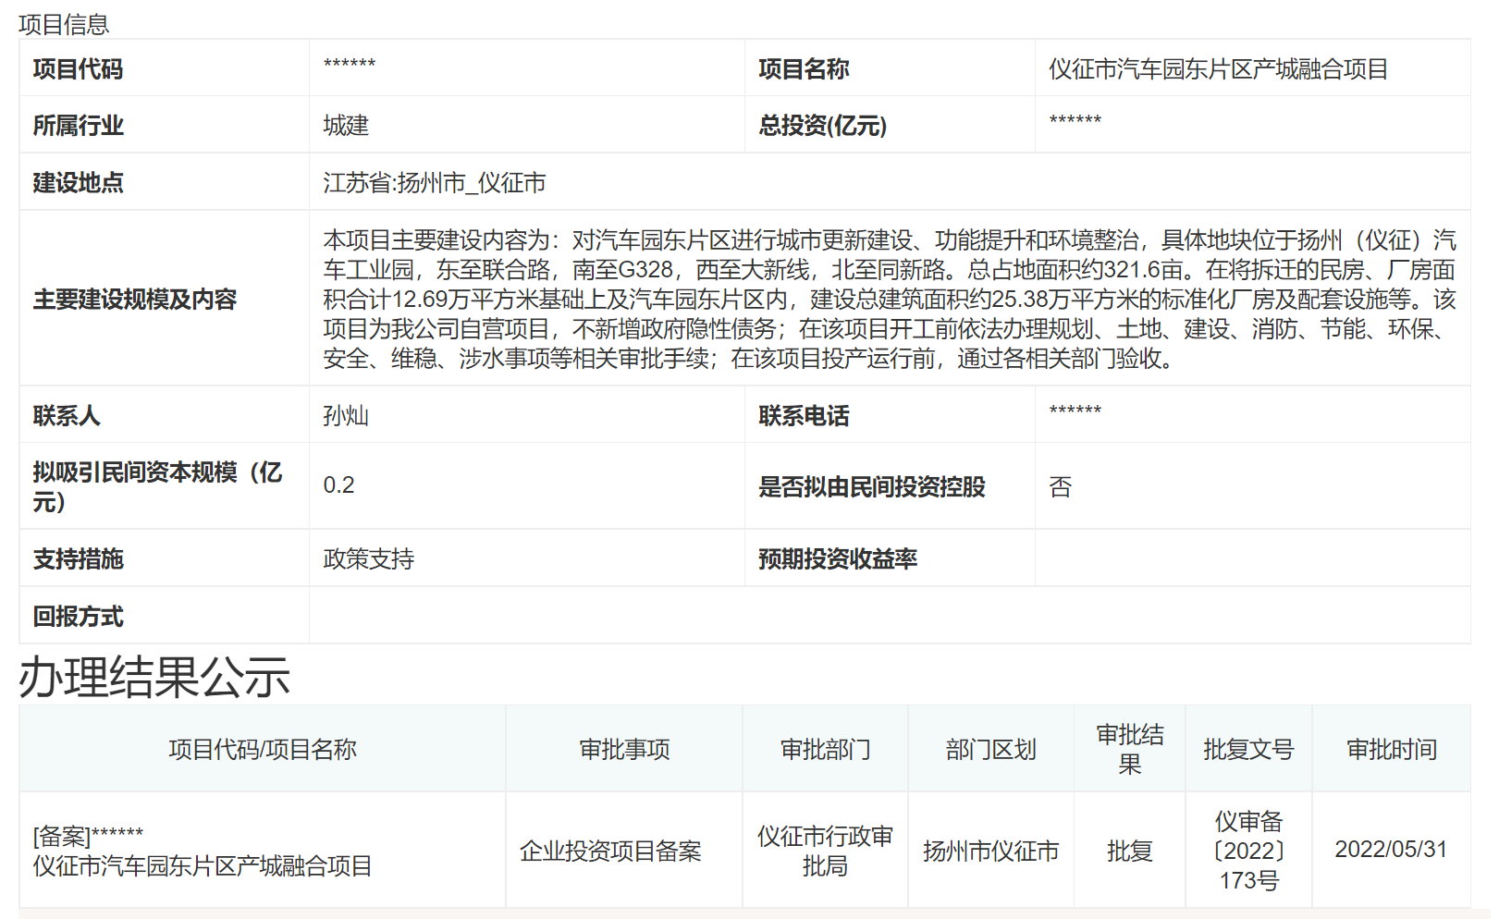1499x919 pixels.
Task: Click project name 仪征市汽车园东片区产城融合项目 in info table
Action: [1218, 69]
